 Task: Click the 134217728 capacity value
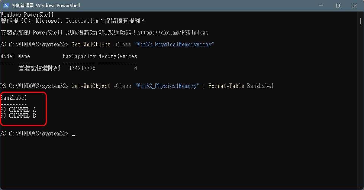point(82,68)
